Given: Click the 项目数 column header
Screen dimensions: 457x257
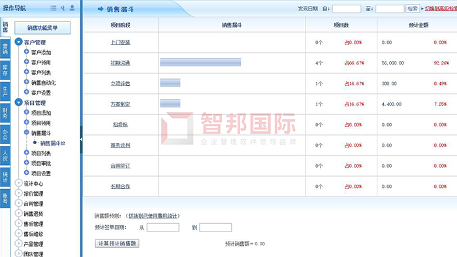Looking at the screenshot, I should coord(341,25).
